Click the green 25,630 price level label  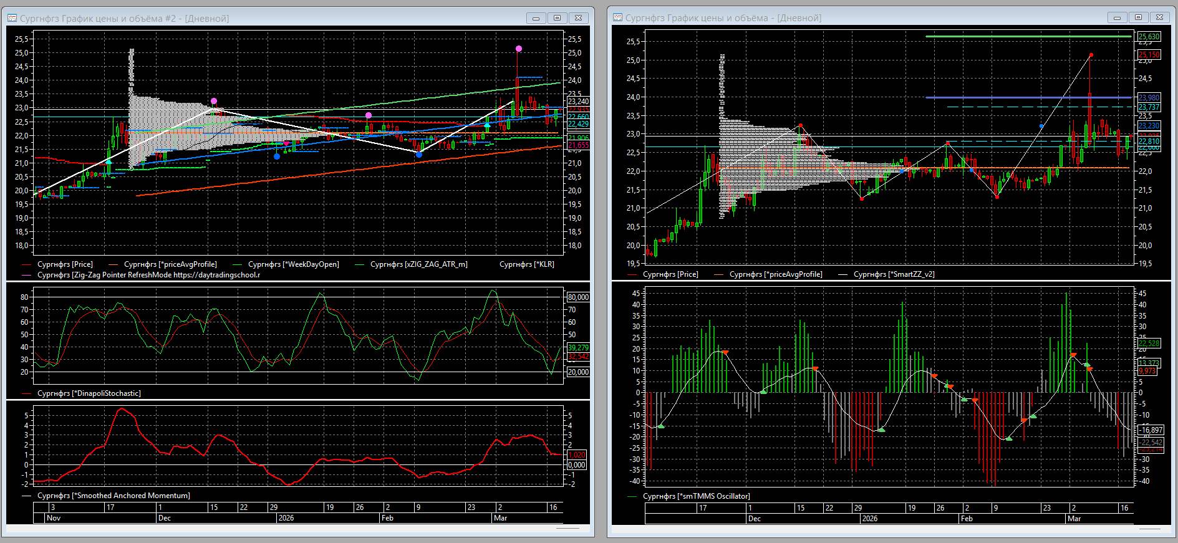pos(1149,37)
